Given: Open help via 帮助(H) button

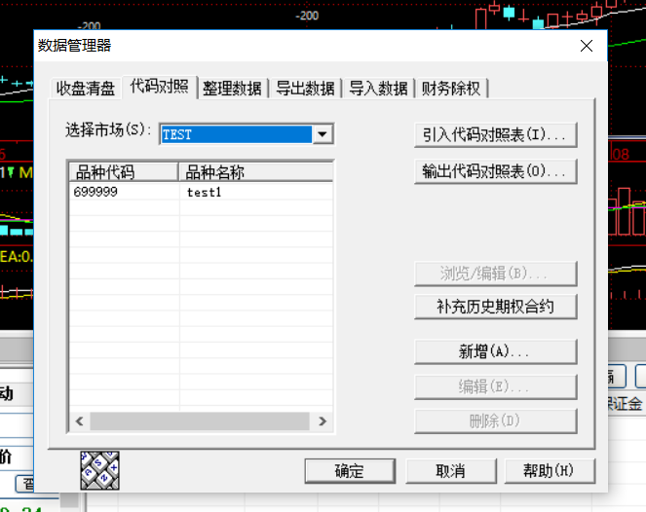Looking at the screenshot, I should tap(550, 471).
